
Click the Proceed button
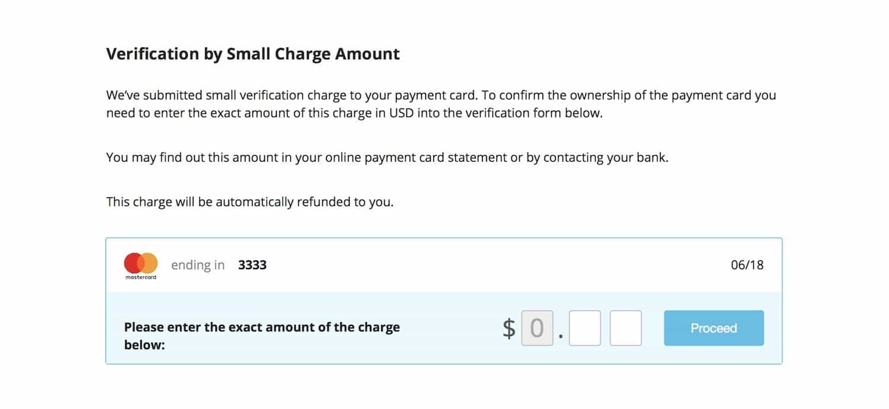714,328
